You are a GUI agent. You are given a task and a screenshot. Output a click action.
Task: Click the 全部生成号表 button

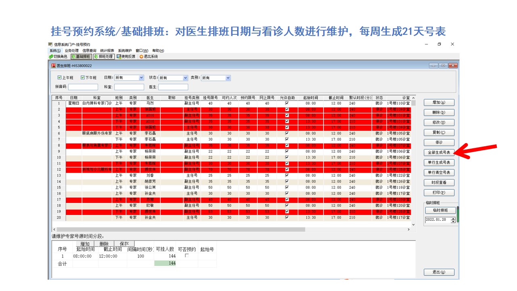coord(439,153)
